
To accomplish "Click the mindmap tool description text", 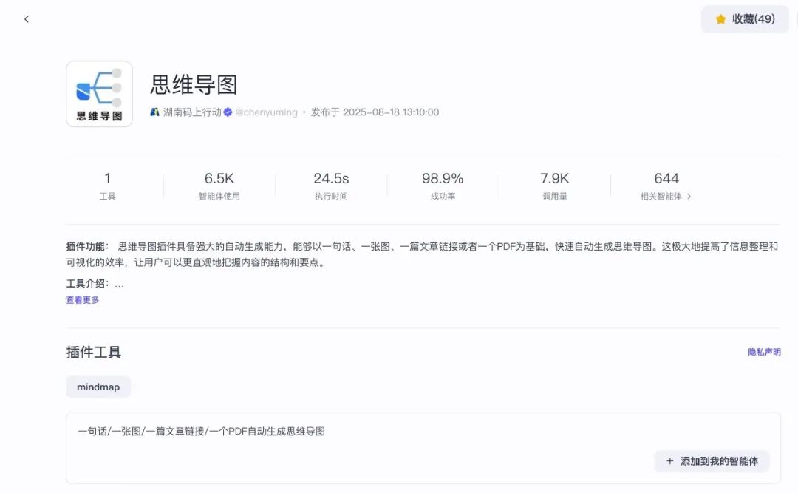I will coord(202,432).
